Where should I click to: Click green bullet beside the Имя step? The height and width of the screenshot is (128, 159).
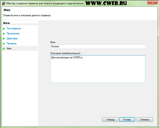(x=4, y=49)
